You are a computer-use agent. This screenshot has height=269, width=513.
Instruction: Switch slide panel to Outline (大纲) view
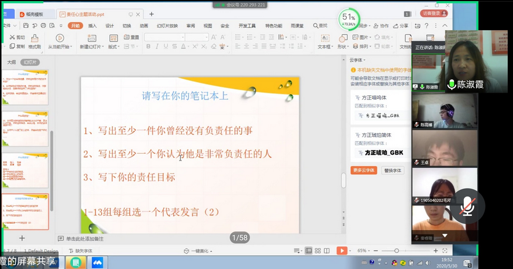click(11, 62)
